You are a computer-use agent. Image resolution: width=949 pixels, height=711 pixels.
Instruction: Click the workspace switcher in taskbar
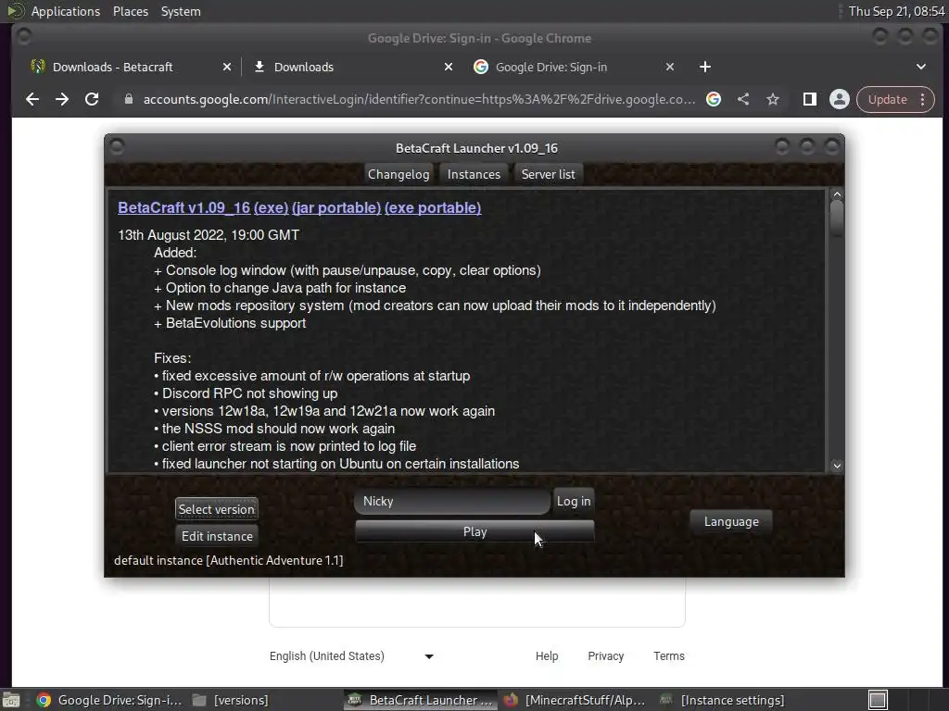(x=879, y=700)
